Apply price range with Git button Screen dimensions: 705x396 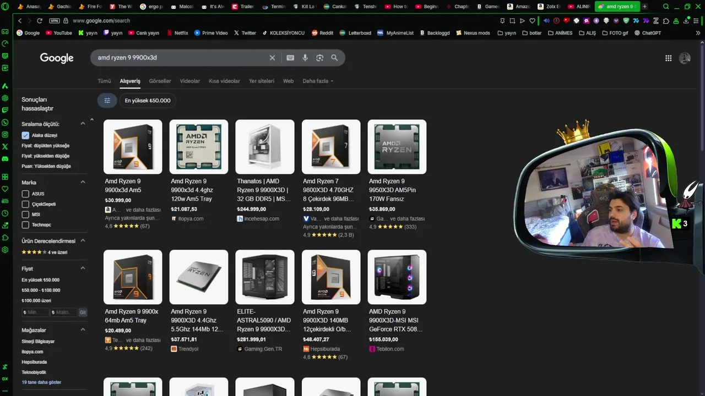click(x=83, y=312)
